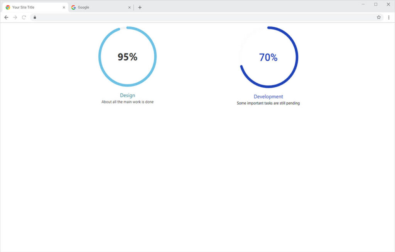Screen dimensions: 395x252
Task: Go back using the browser back arrow
Action: (x=6, y=17)
